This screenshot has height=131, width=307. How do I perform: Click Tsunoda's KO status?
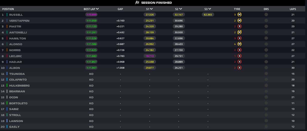pos(91,74)
